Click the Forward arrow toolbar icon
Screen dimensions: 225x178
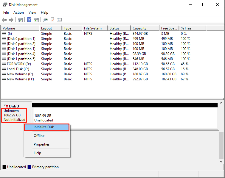click(x=11, y=20)
